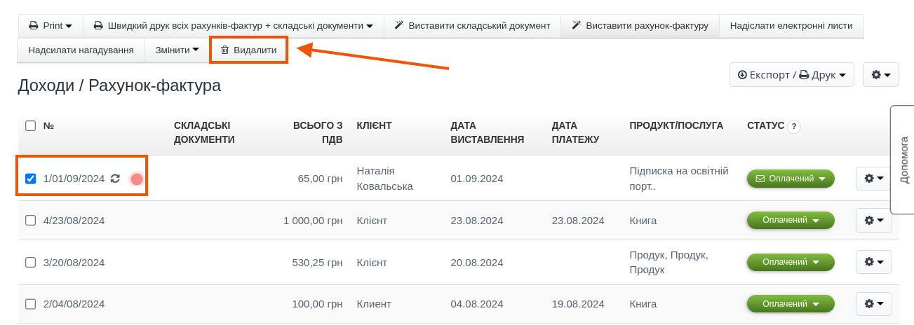Open the Оплачений status dropdown for Наталія Ковальська
Viewport: 914px width, 325px height.
pyautogui.click(x=791, y=179)
